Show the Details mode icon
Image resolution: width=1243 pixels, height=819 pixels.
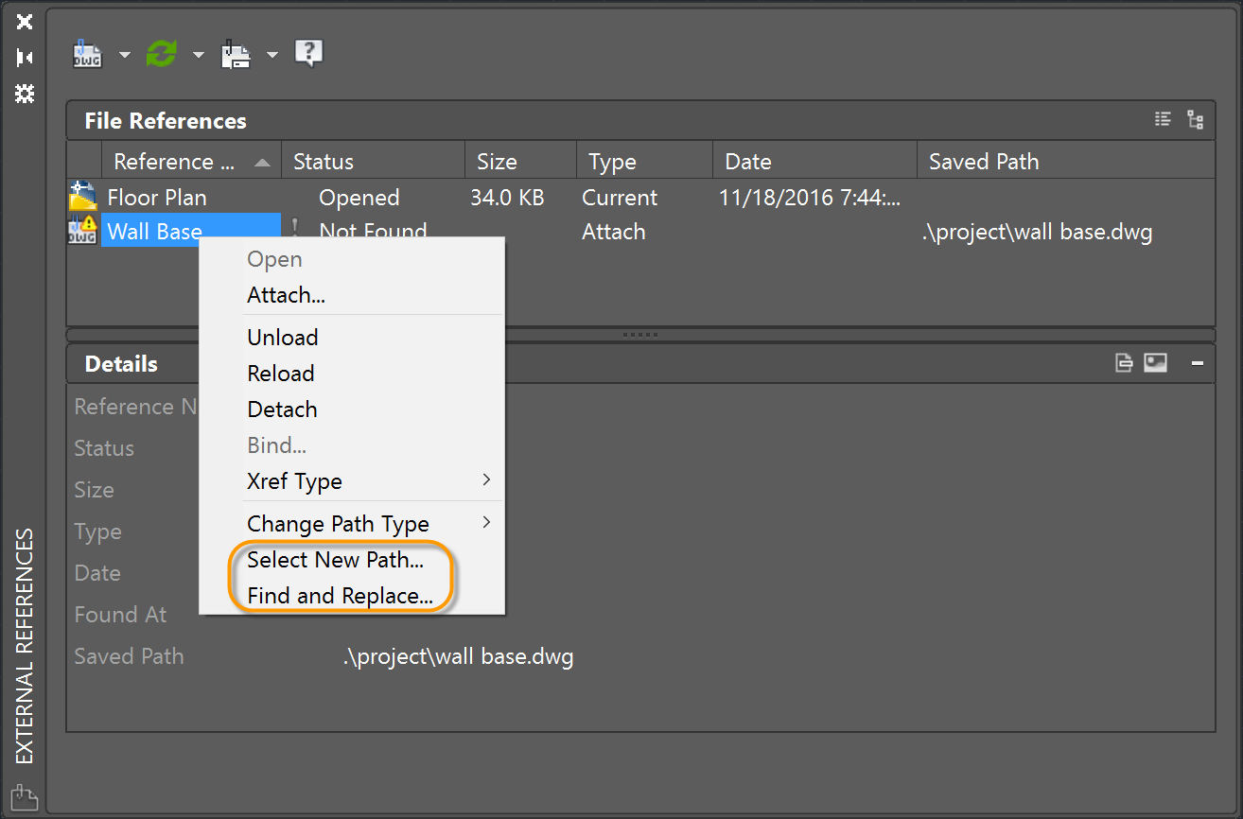tap(1124, 363)
